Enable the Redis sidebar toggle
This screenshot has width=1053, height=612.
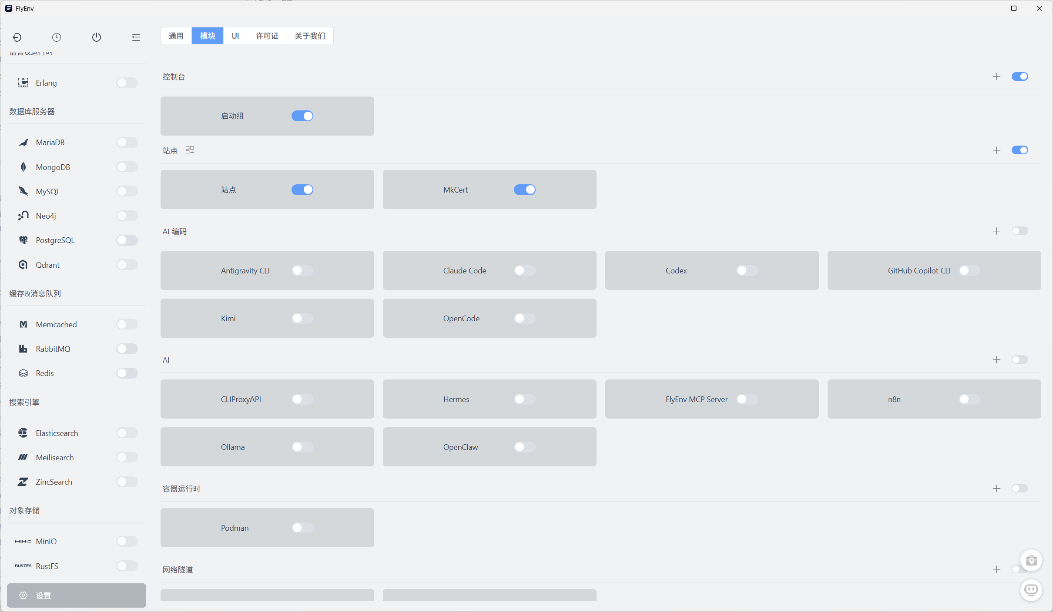127,373
